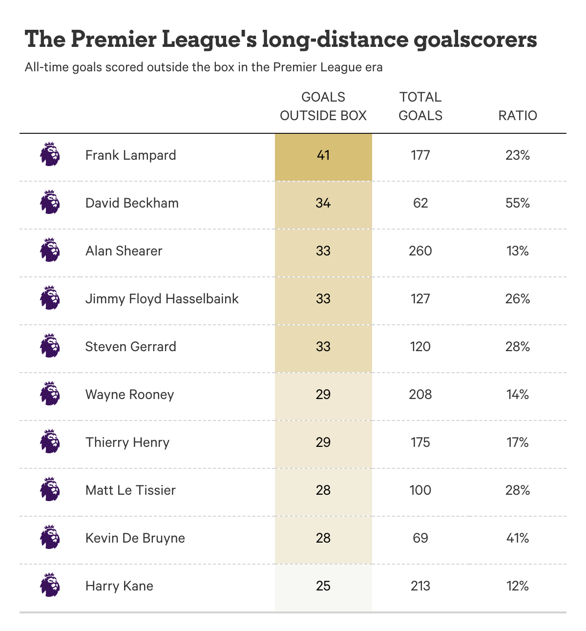The width and height of the screenshot is (586, 631).
Task: Click Alan Shearer's 260 total goals value
Action: click(420, 251)
